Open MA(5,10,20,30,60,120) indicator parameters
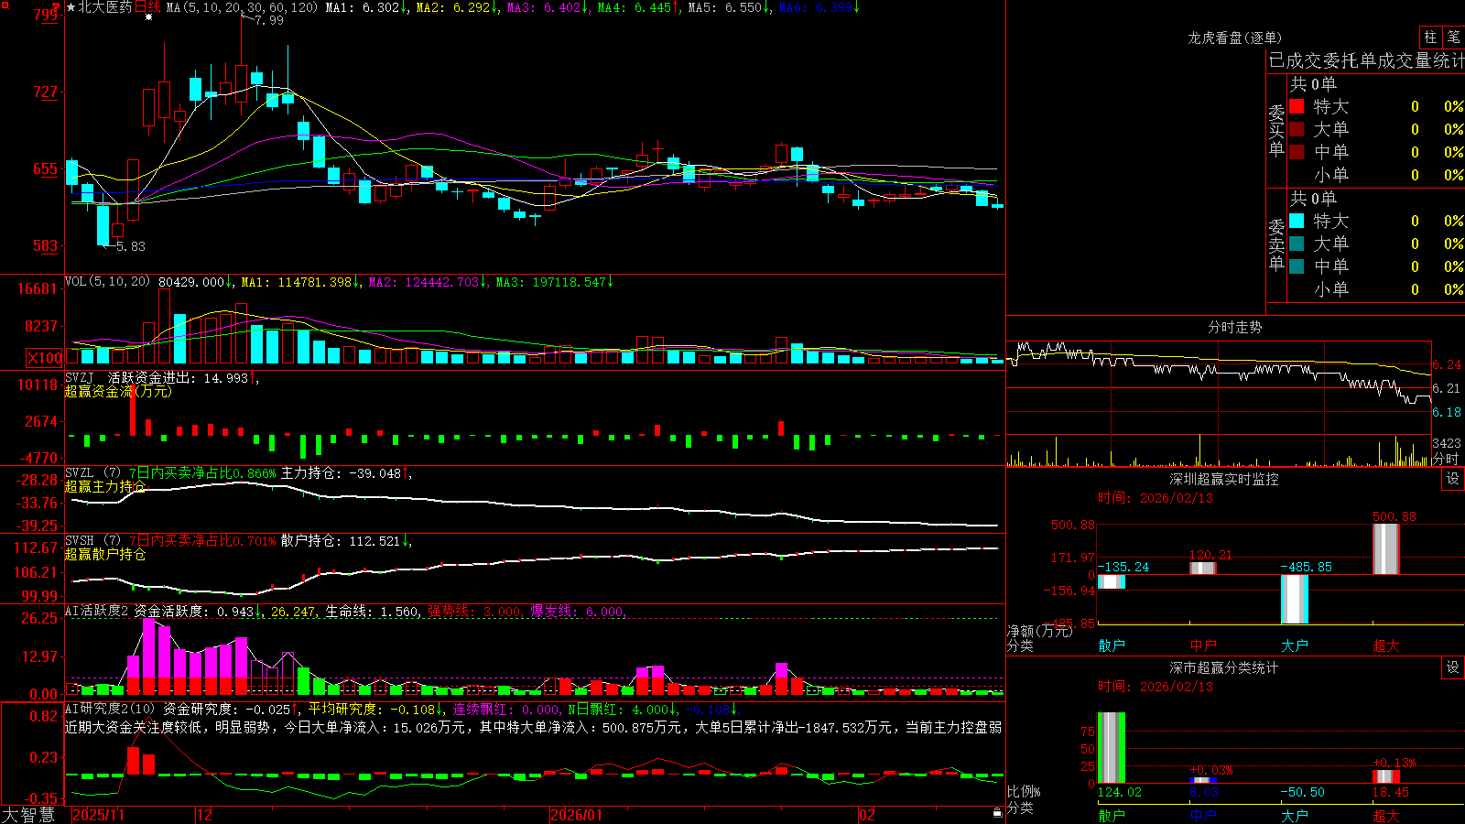Viewport: 1465px width, 824px height. [x=242, y=7]
